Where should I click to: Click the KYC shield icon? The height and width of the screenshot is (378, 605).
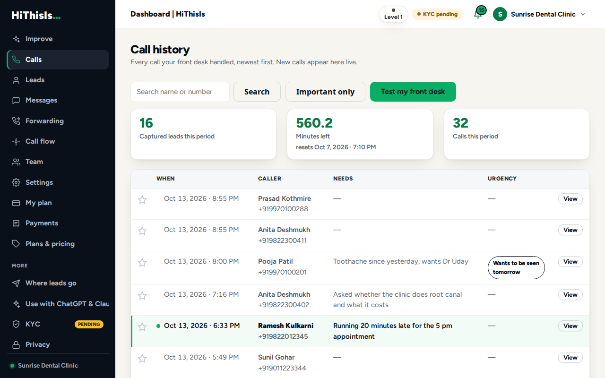(x=16, y=324)
